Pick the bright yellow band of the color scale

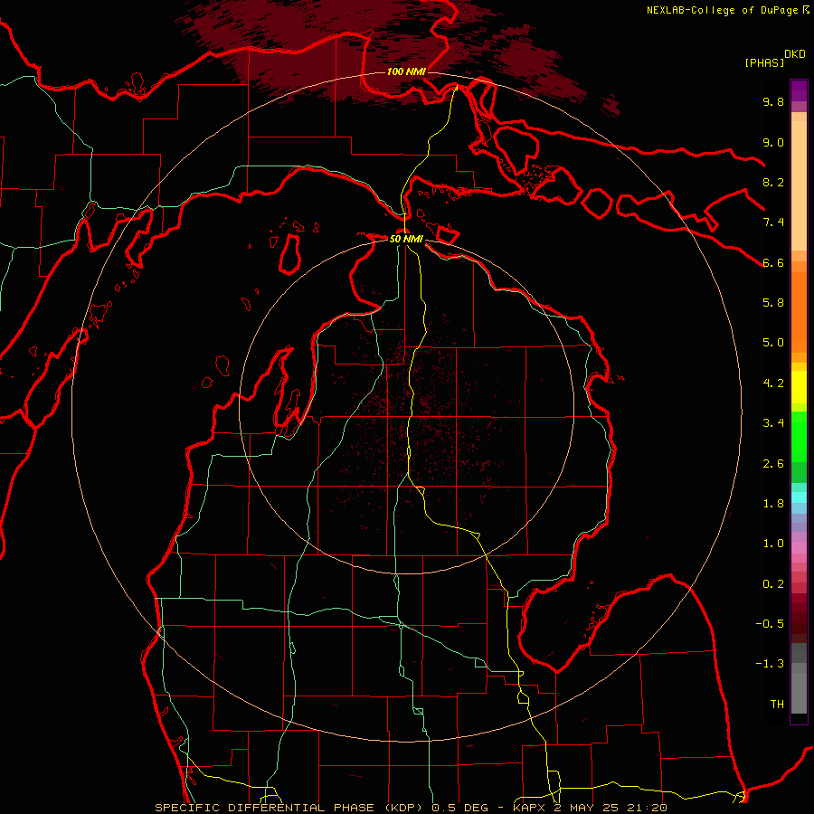pyautogui.click(x=799, y=387)
